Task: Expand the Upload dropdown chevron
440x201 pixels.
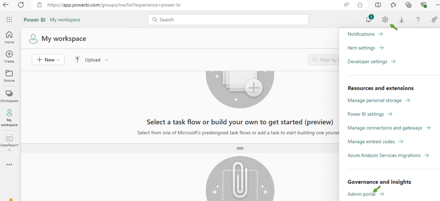Action: click(106, 60)
